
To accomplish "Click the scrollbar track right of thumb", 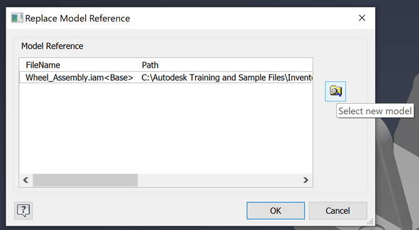I will pyautogui.click(x=219, y=180).
